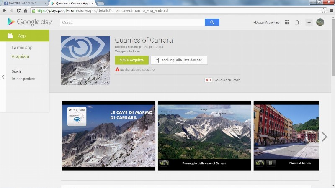Click the Google Play logo
The height and width of the screenshot is (188, 335).
coord(29,22)
